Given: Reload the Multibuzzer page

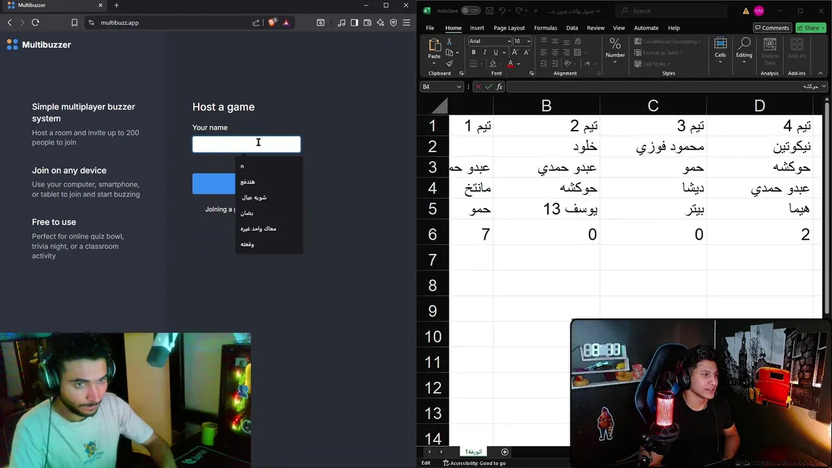Looking at the screenshot, I should [x=35, y=23].
